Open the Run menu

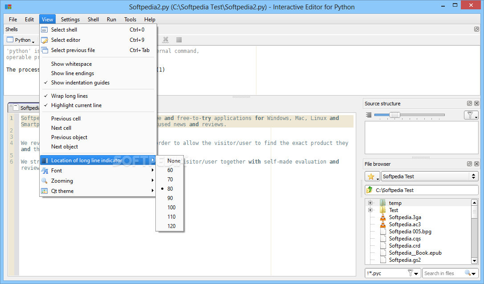pos(111,20)
